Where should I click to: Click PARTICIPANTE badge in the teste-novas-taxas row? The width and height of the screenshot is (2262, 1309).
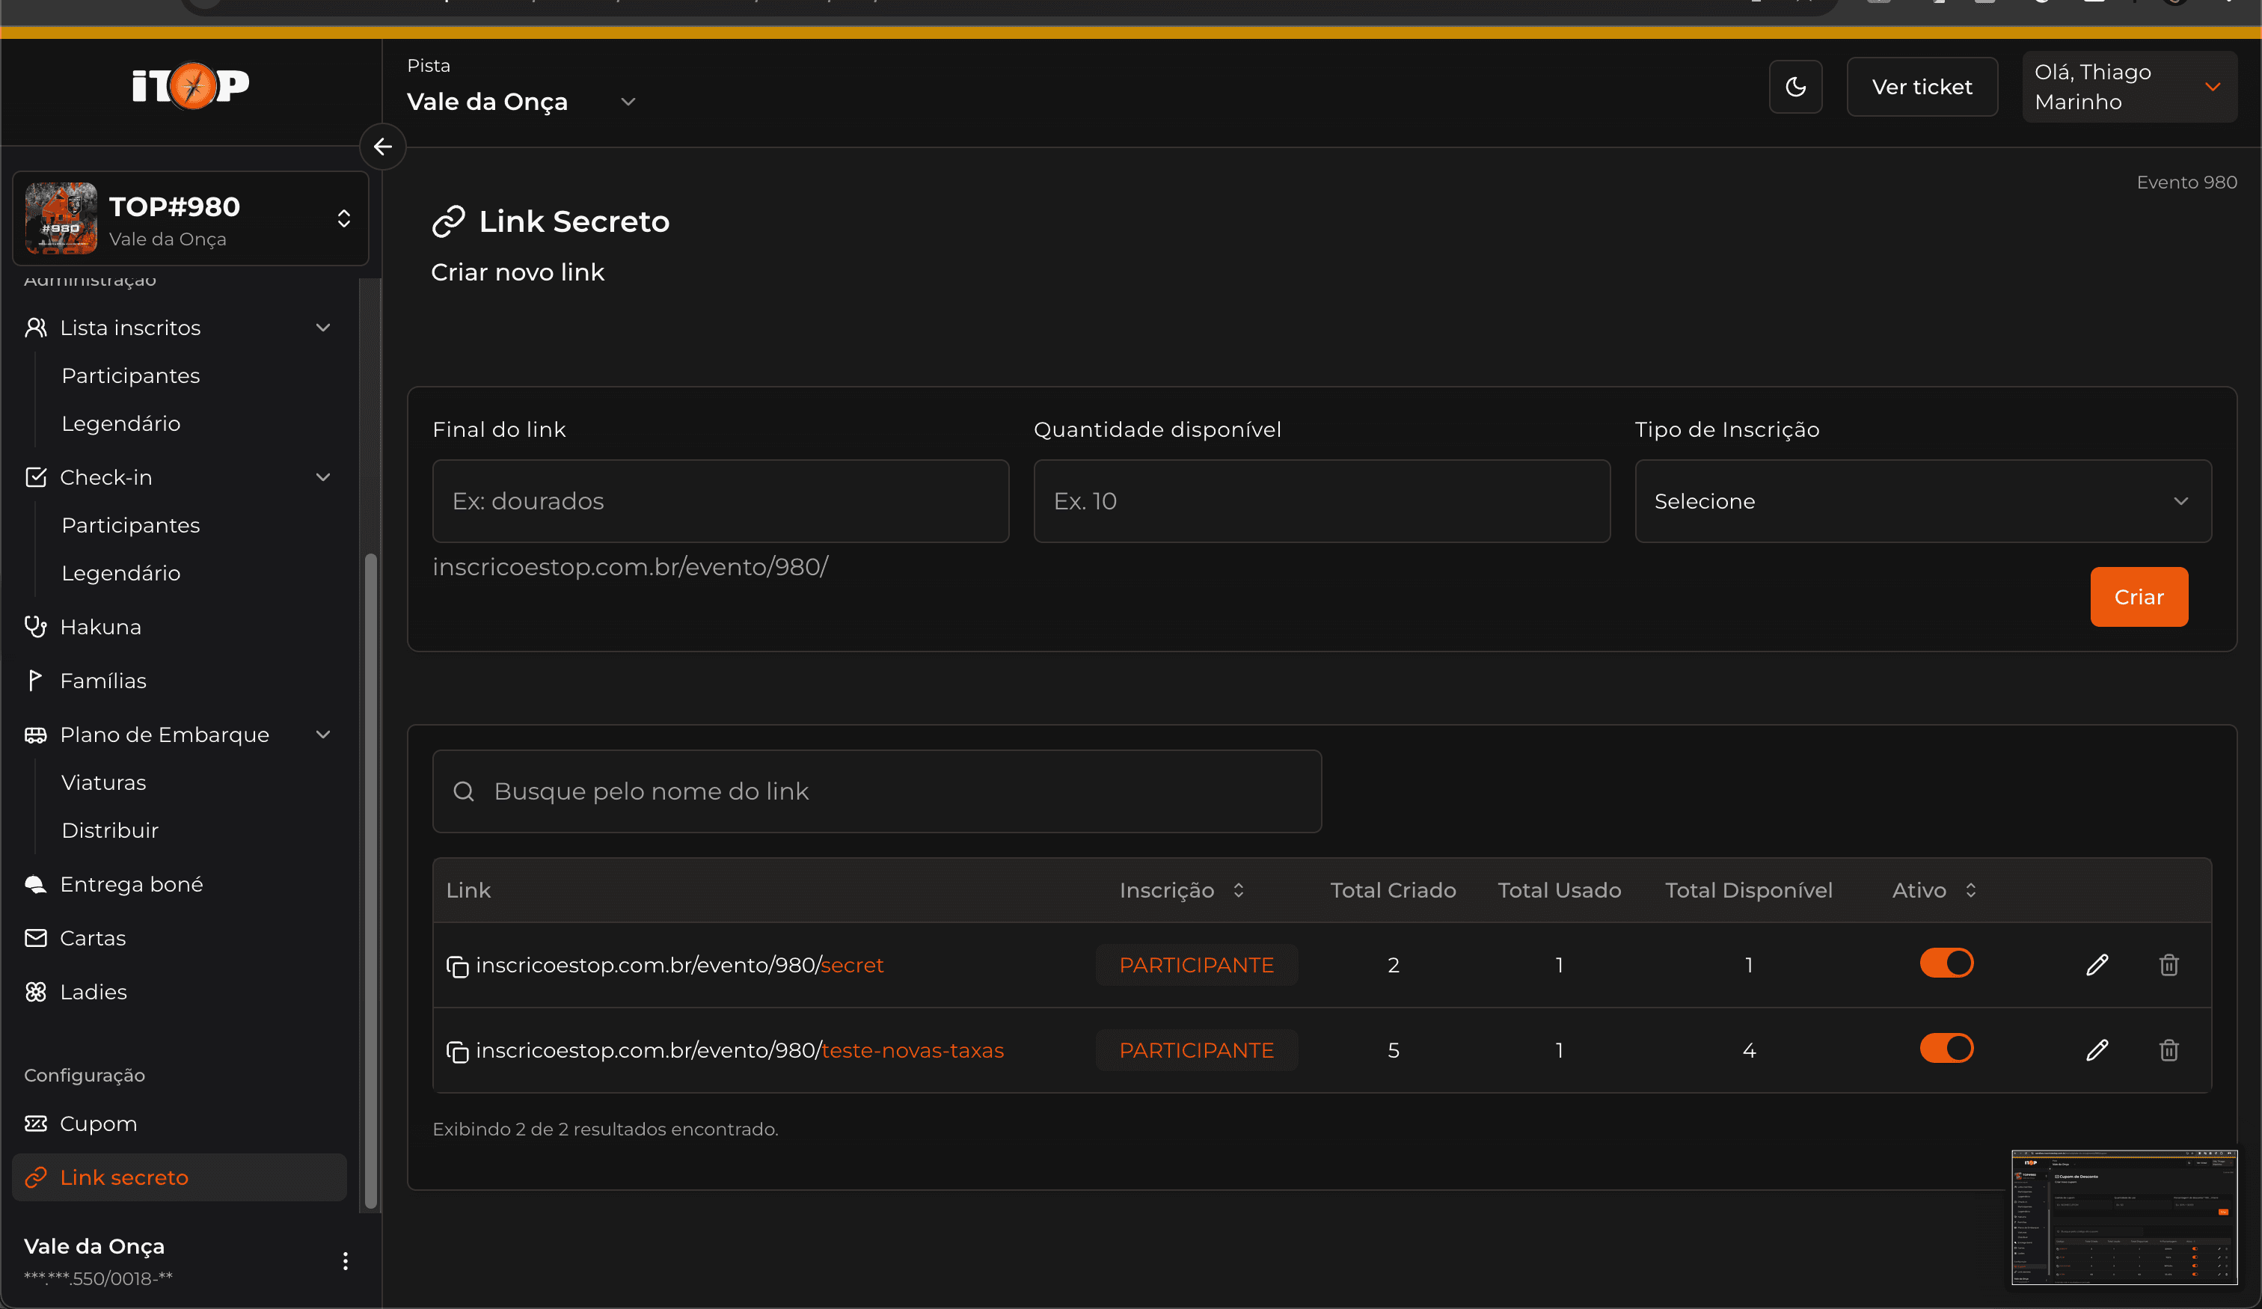[x=1197, y=1050]
